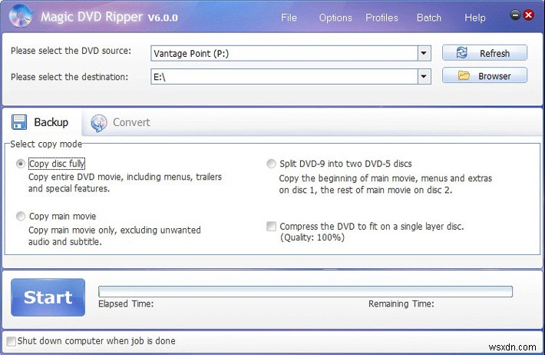Click the Magic DVD Ripper disc logo
545x355 pixels.
coord(21,15)
